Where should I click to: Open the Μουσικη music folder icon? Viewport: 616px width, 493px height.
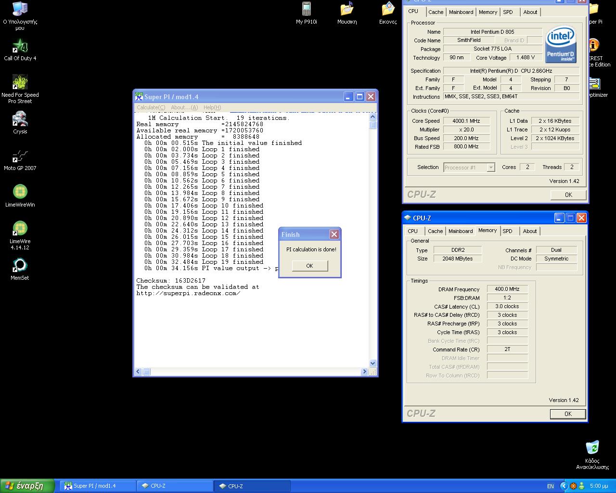pyautogui.click(x=347, y=13)
